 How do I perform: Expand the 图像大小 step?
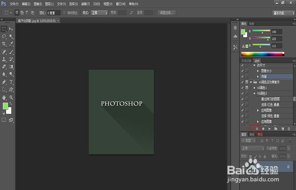pos(258,71)
